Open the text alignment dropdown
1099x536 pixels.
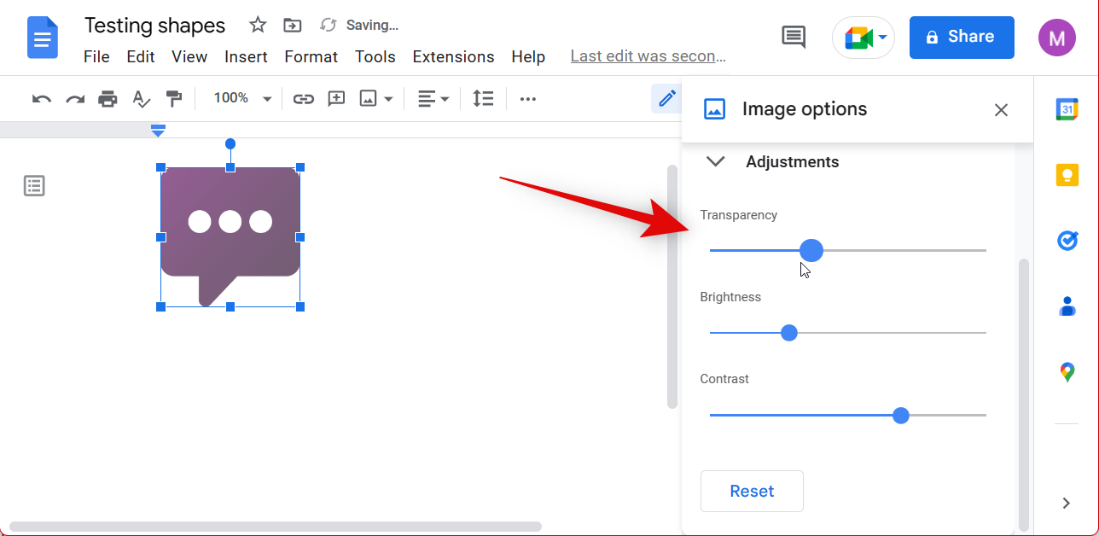tap(433, 99)
